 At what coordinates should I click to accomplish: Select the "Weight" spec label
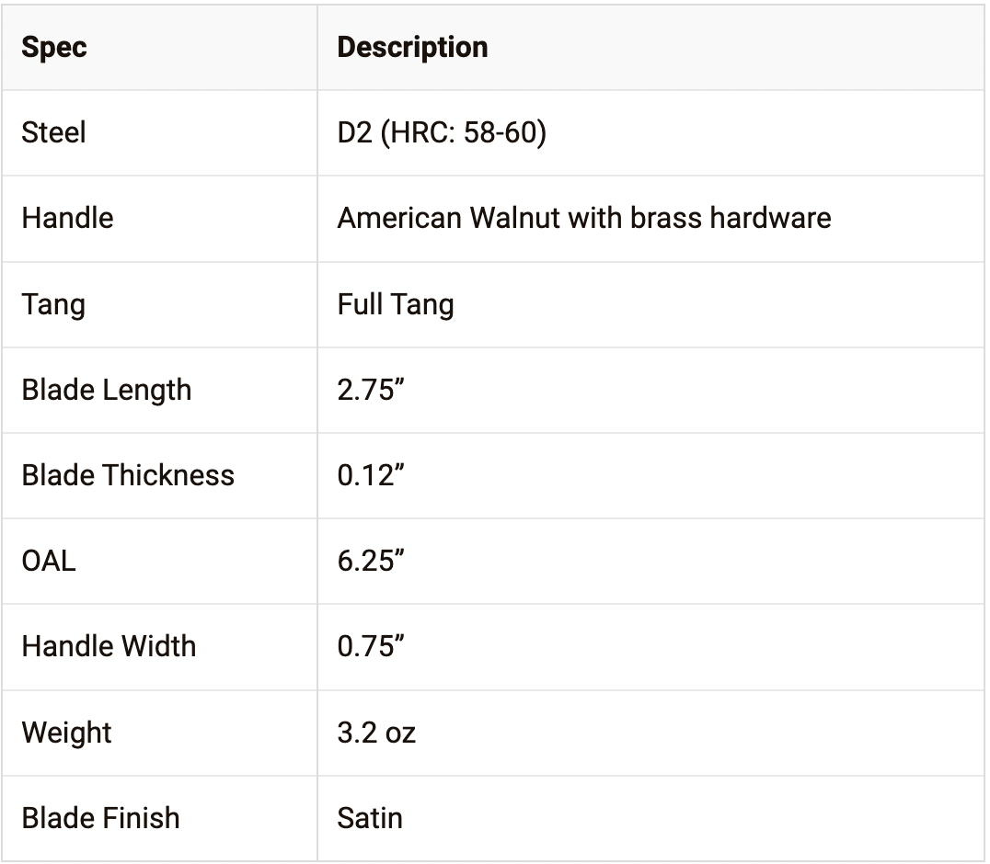click(x=66, y=733)
